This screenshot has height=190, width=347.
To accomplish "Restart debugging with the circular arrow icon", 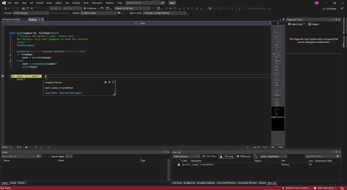I will tap(175, 8).
